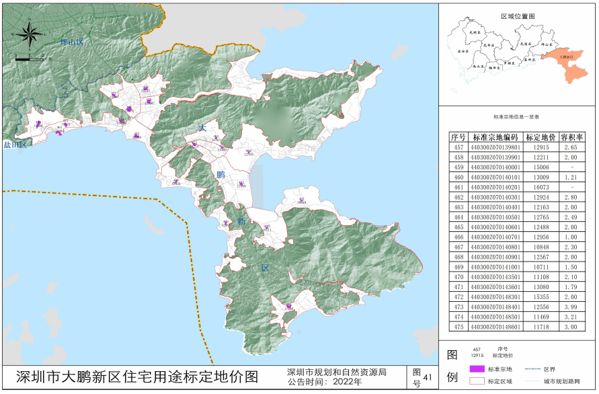Click the 标准宗地编码 column header
Screen dimensions: 599x394
click(496, 136)
